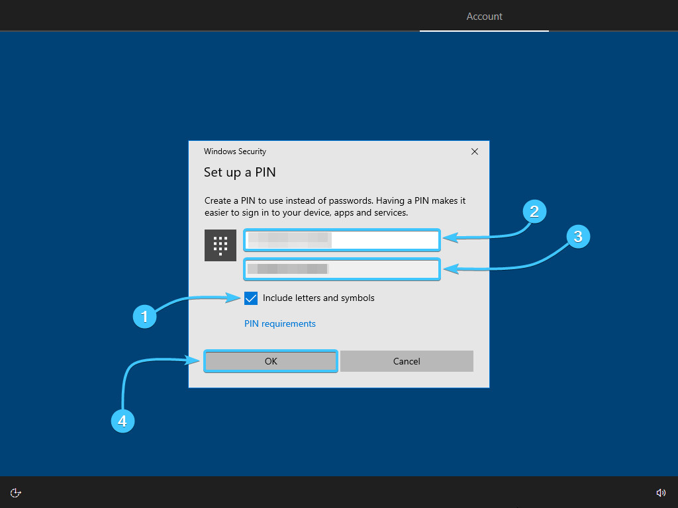678x508 pixels.
Task: Click the numbered badge 1 marker
Action: pyautogui.click(x=144, y=316)
